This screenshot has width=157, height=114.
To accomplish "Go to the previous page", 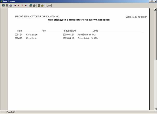I will [18, 5].
